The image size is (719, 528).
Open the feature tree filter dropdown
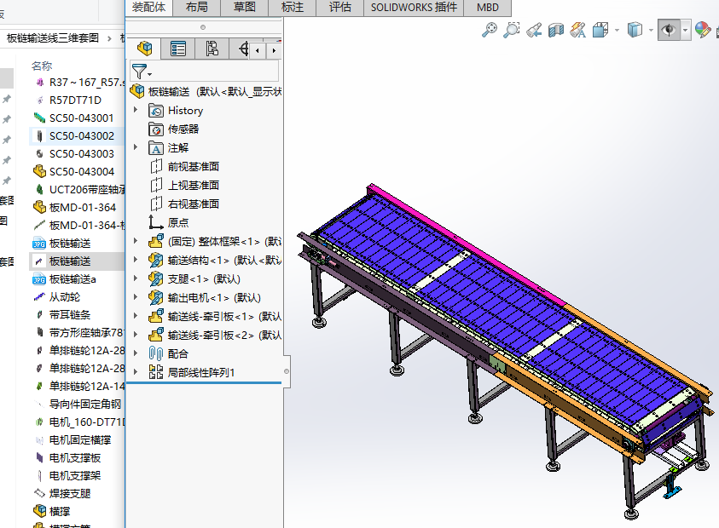point(142,72)
